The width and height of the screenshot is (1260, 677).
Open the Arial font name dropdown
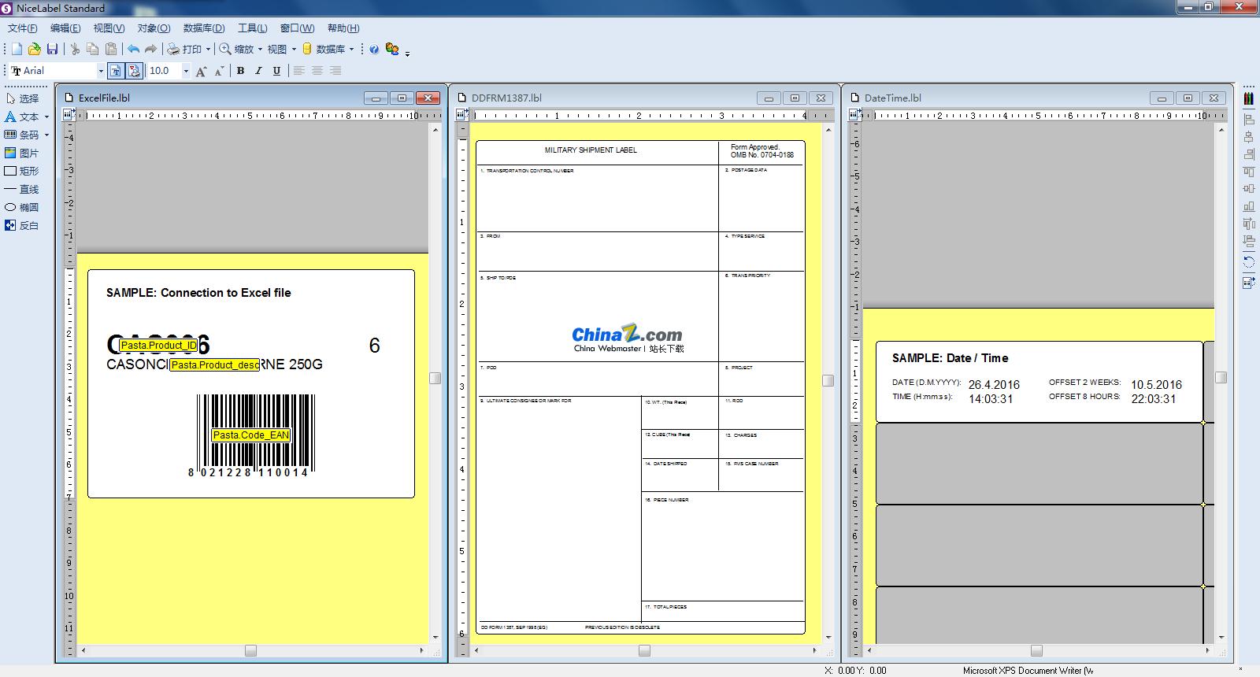click(101, 71)
